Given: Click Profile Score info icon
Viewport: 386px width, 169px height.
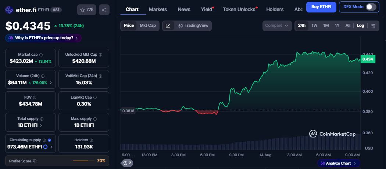Looking at the screenshot, I should pyautogui.click(x=35, y=161).
